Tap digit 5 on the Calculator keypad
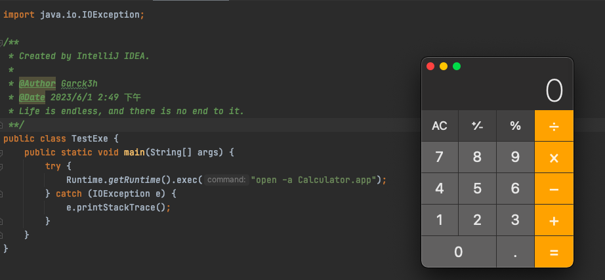 coord(477,189)
